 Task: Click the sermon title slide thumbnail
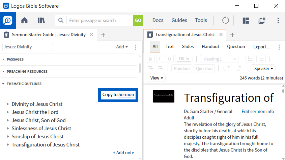pos(163,96)
